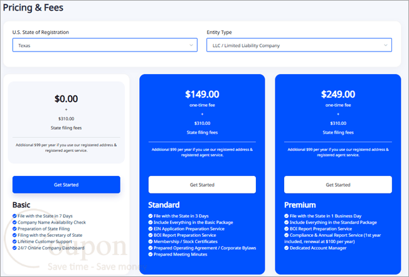409x277 pixels.
Task: Click the $310.00 state fee on the Standard card
Action: 202,123
